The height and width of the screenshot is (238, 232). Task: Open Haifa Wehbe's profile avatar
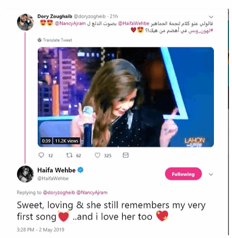pyautogui.click(x=25, y=174)
